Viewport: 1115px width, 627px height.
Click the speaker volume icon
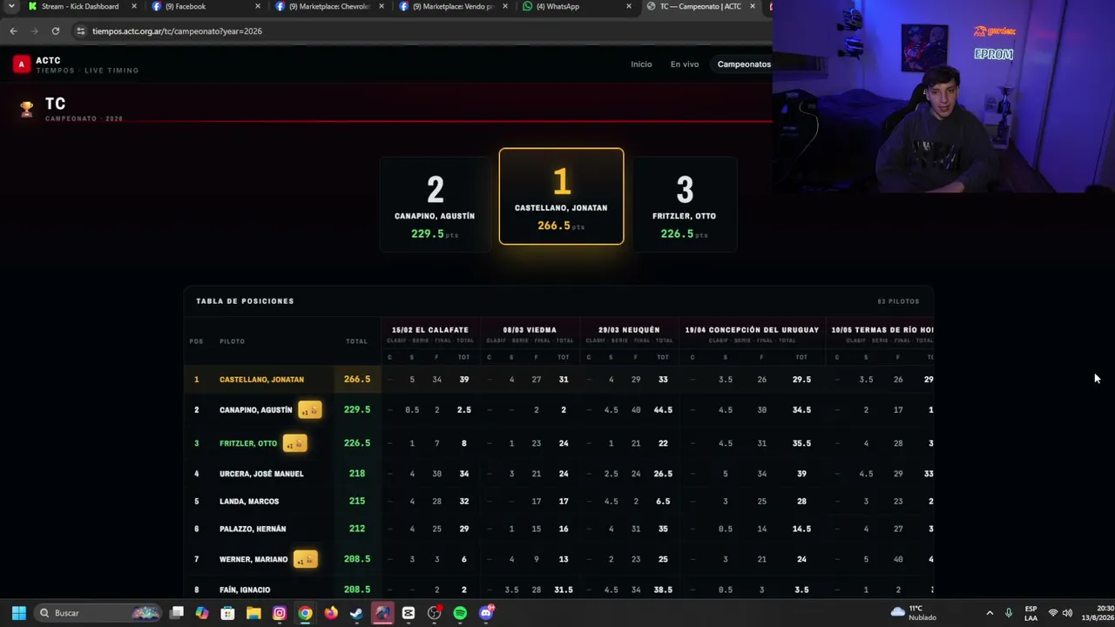(x=1067, y=613)
